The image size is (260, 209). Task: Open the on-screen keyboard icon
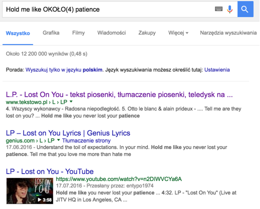(218, 9)
